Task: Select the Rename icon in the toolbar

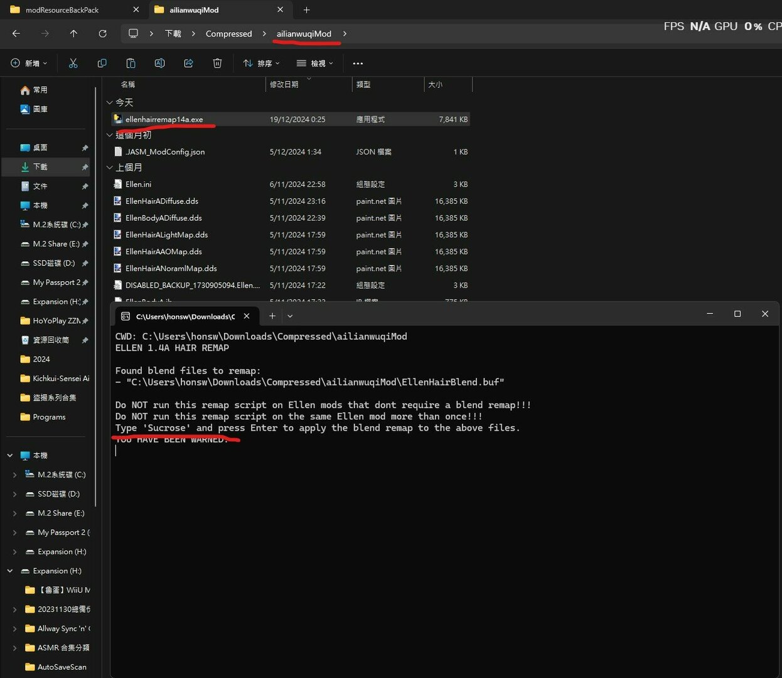Action: 159,63
